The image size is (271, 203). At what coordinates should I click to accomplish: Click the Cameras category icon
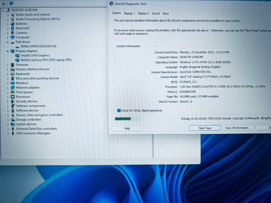12,33
